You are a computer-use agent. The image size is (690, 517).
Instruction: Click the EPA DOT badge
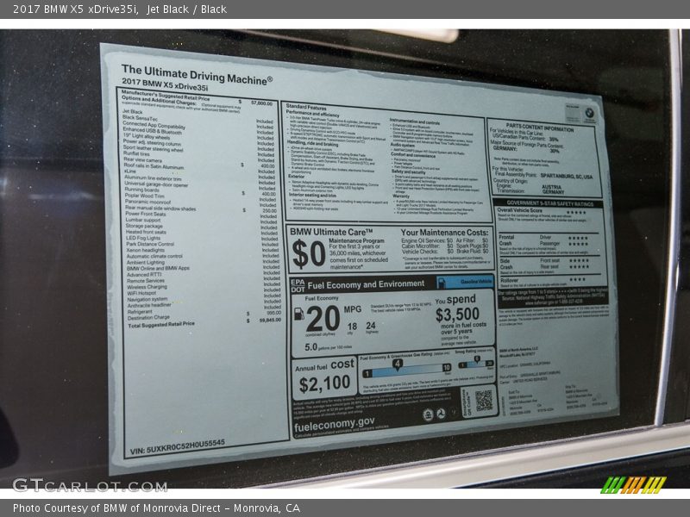coord(297,283)
